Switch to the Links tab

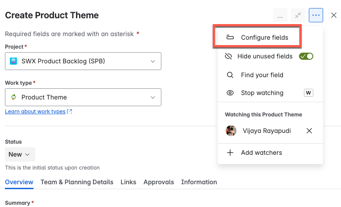(x=128, y=182)
